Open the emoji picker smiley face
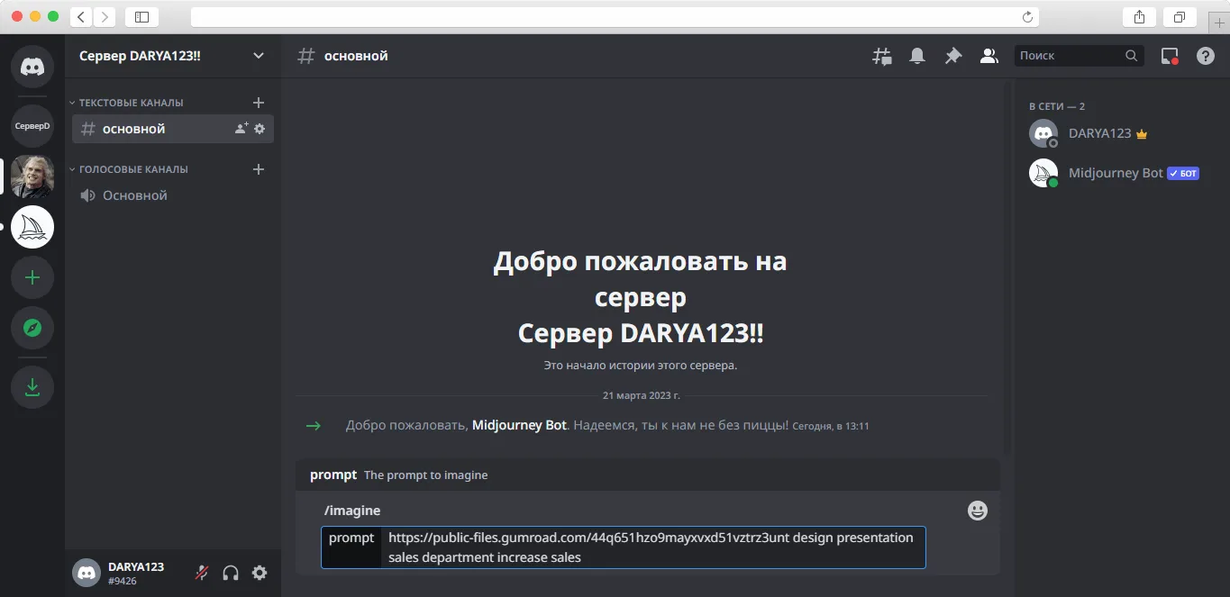This screenshot has height=597, width=1230. [978, 511]
